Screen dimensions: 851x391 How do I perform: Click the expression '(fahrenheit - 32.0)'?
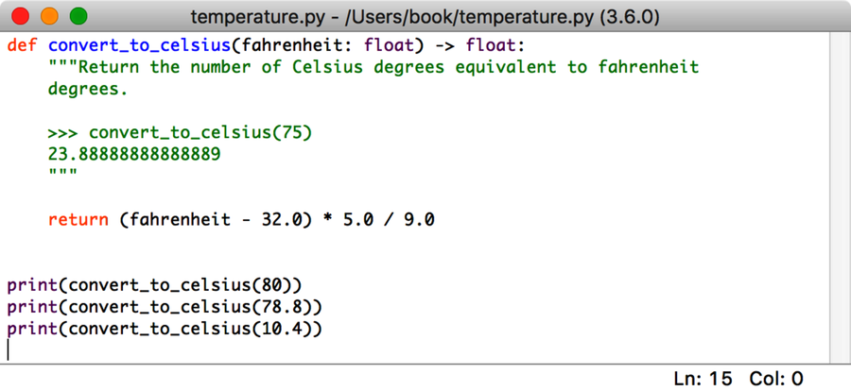(x=216, y=219)
